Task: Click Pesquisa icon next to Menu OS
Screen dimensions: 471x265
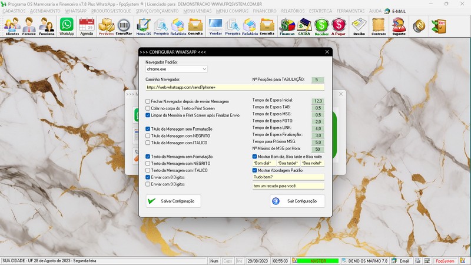Action: coord(161,26)
